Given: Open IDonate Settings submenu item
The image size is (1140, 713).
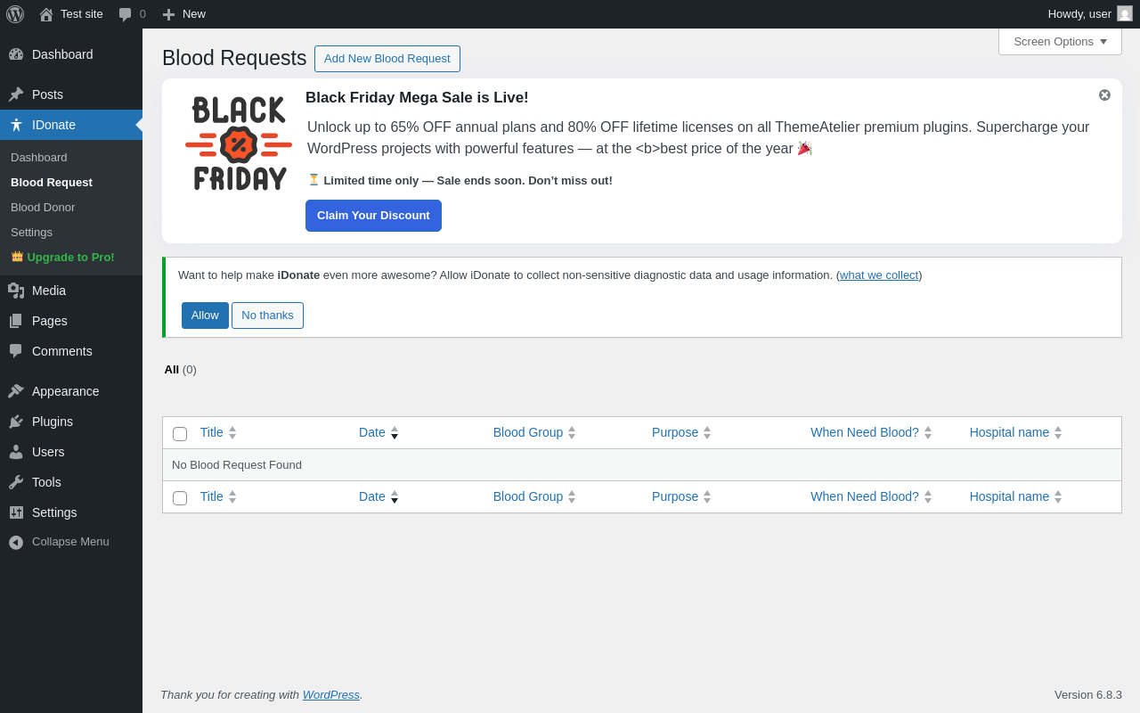Looking at the screenshot, I should click(x=31, y=233).
